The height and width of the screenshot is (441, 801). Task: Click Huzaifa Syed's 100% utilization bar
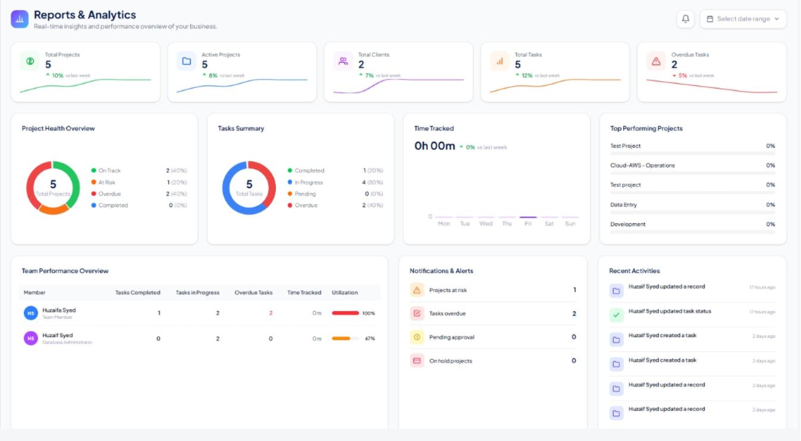tap(345, 313)
